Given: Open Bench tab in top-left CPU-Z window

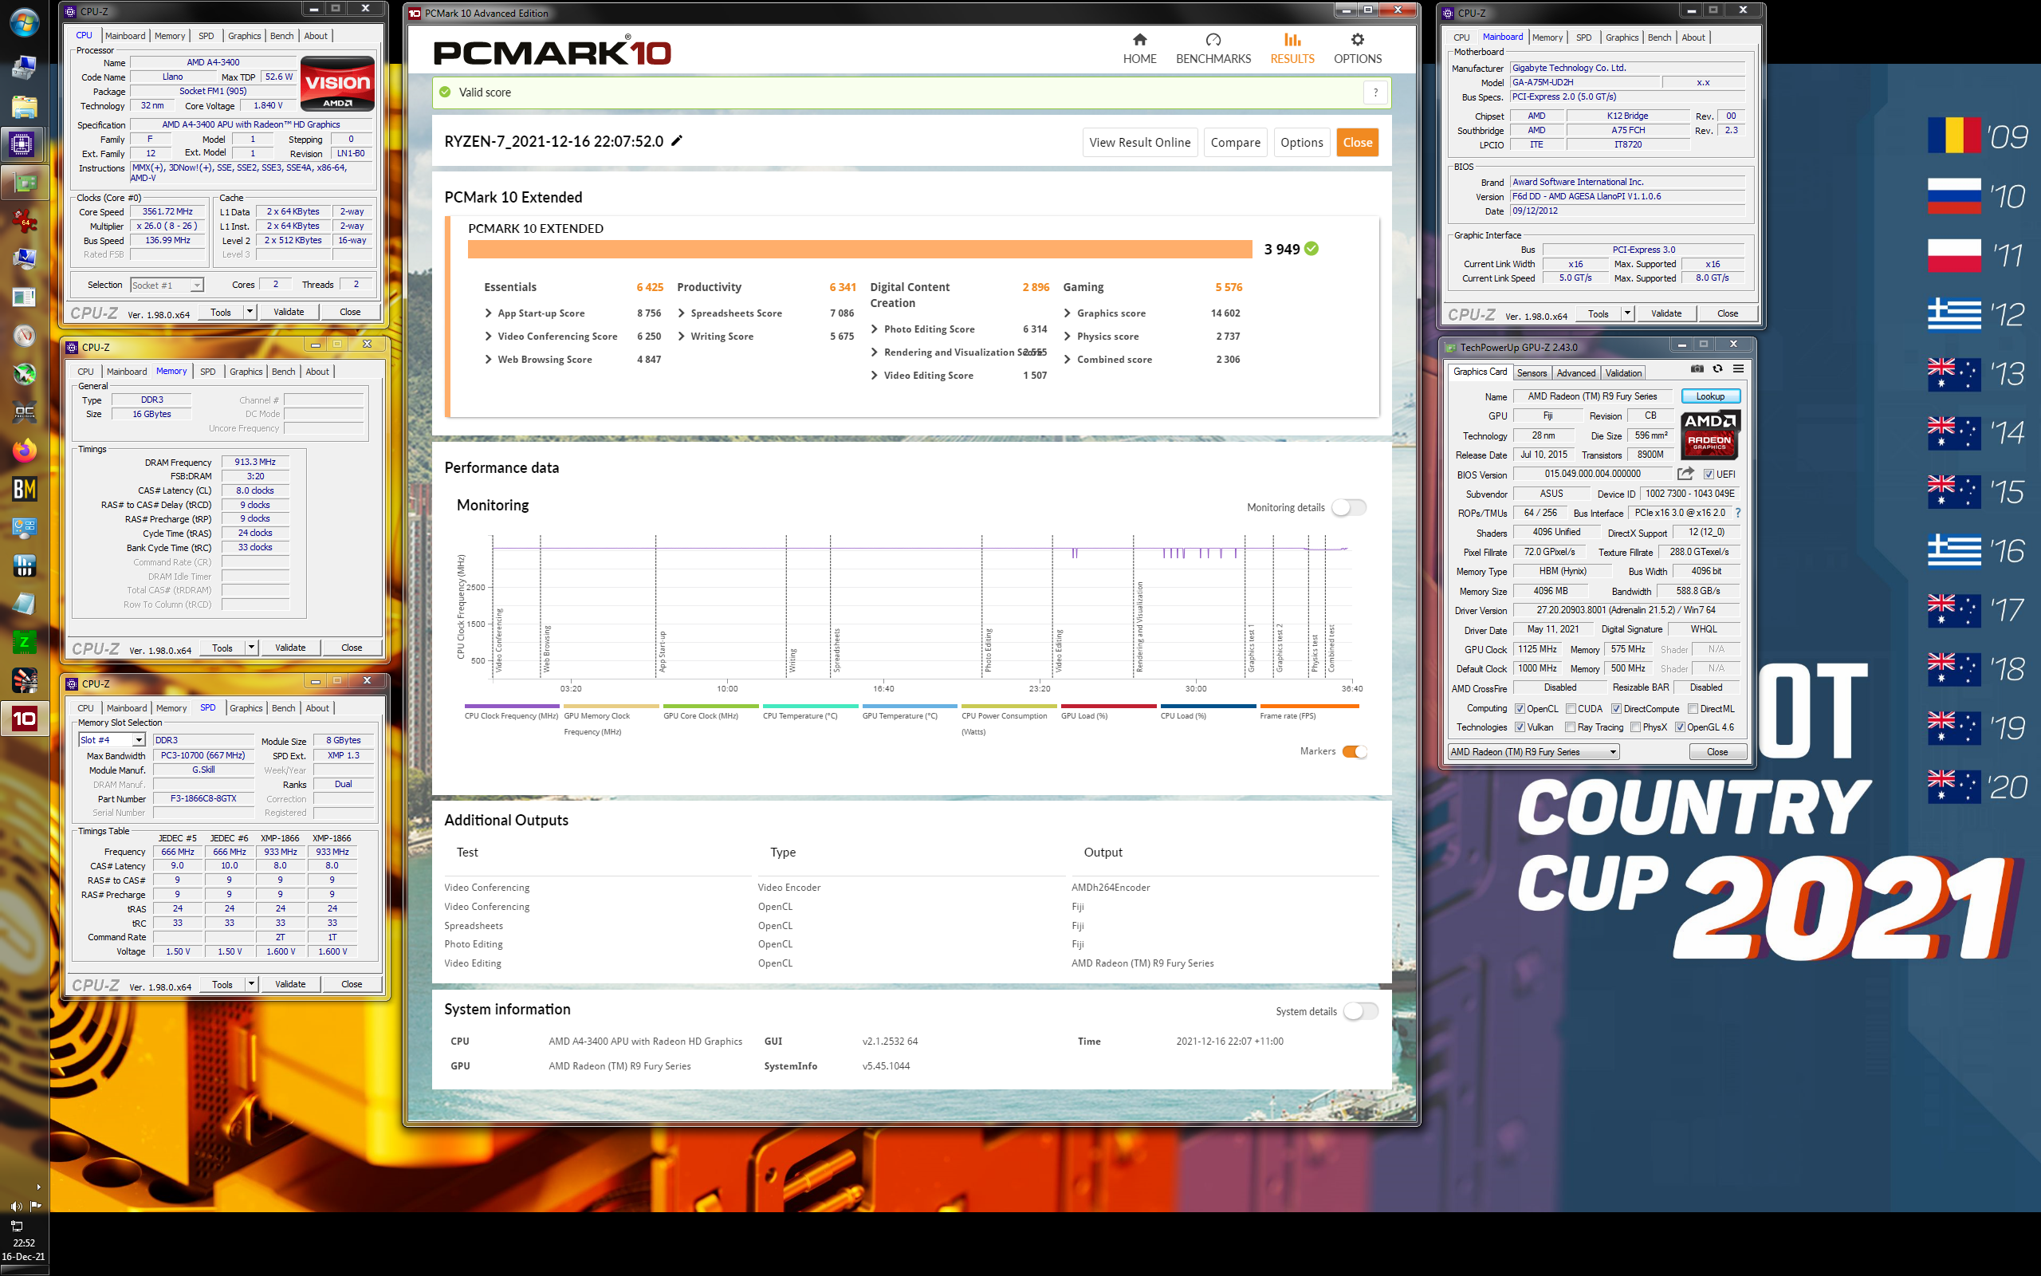Looking at the screenshot, I should [281, 35].
